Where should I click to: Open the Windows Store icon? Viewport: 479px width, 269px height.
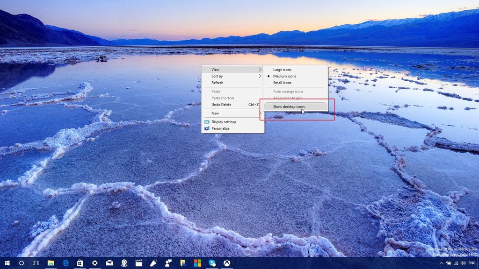pos(80,263)
